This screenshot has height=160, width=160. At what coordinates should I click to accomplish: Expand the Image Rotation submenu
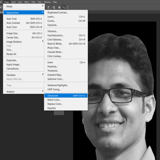(24, 42)
